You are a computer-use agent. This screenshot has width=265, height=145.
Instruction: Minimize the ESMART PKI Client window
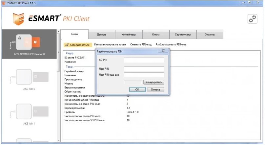[x=243, y=3]
